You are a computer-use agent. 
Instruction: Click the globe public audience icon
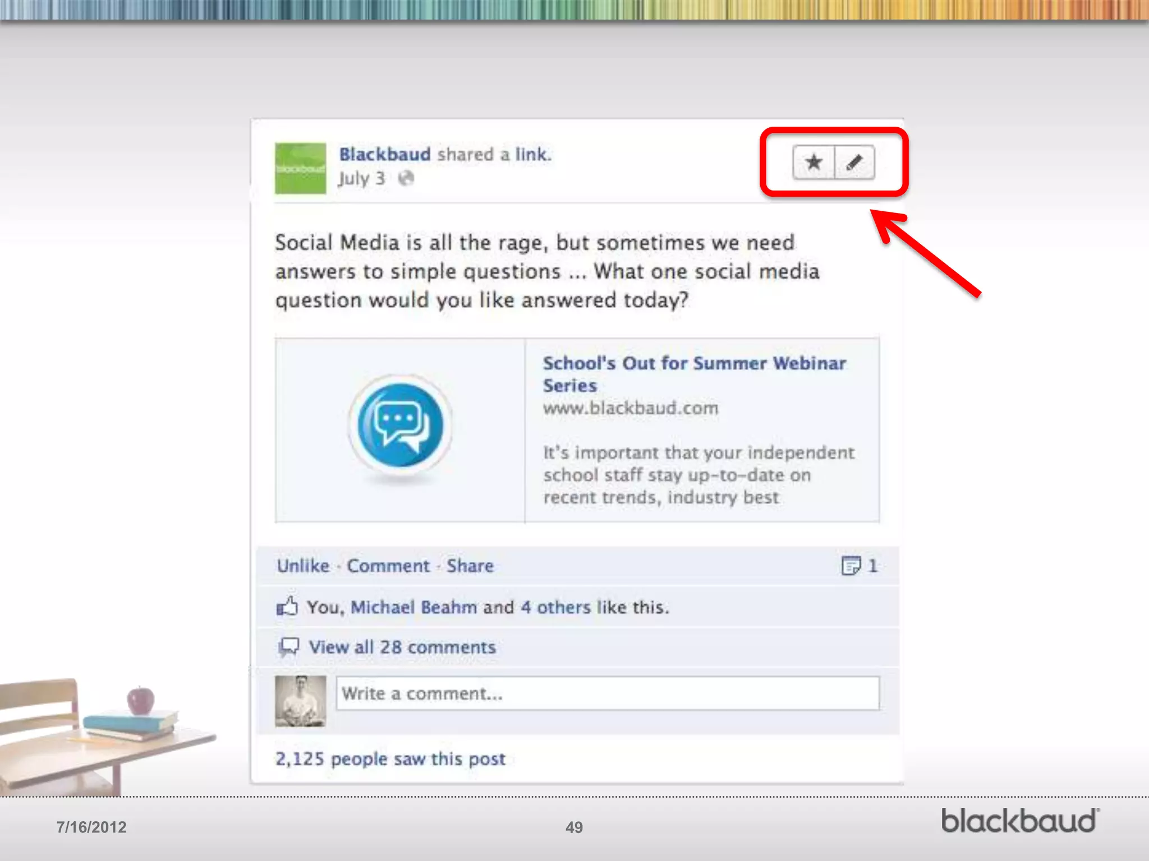[x=406, y=178]
